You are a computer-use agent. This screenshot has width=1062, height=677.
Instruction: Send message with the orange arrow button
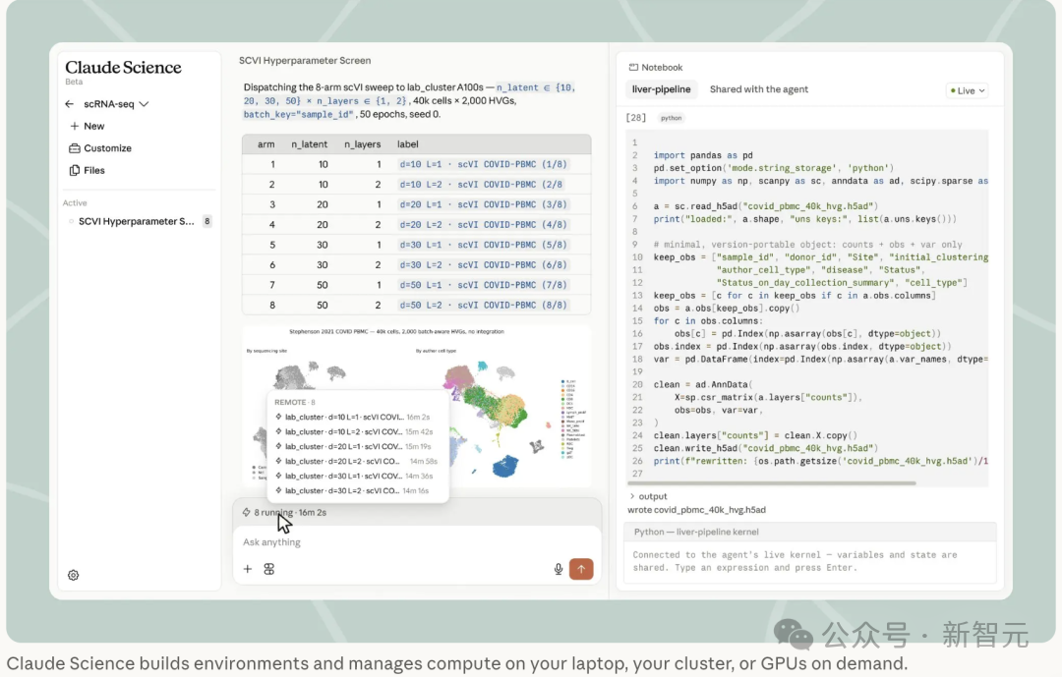581,569
